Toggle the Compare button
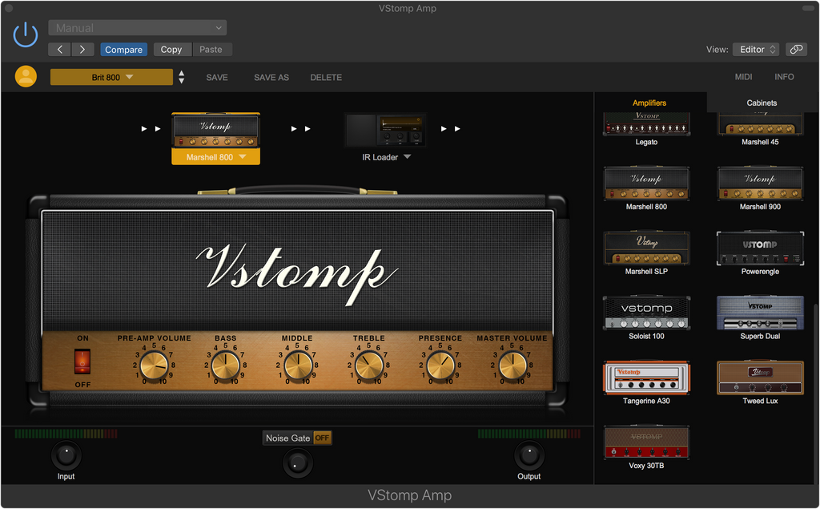 123,50
